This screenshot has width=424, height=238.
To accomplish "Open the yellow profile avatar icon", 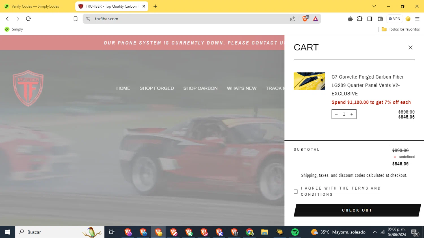I will point(408,19).
